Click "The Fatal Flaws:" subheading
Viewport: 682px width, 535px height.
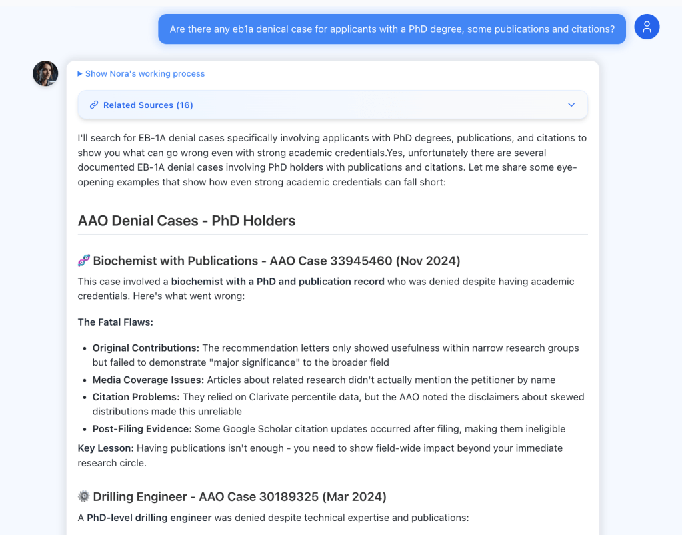tap(115, 322)
